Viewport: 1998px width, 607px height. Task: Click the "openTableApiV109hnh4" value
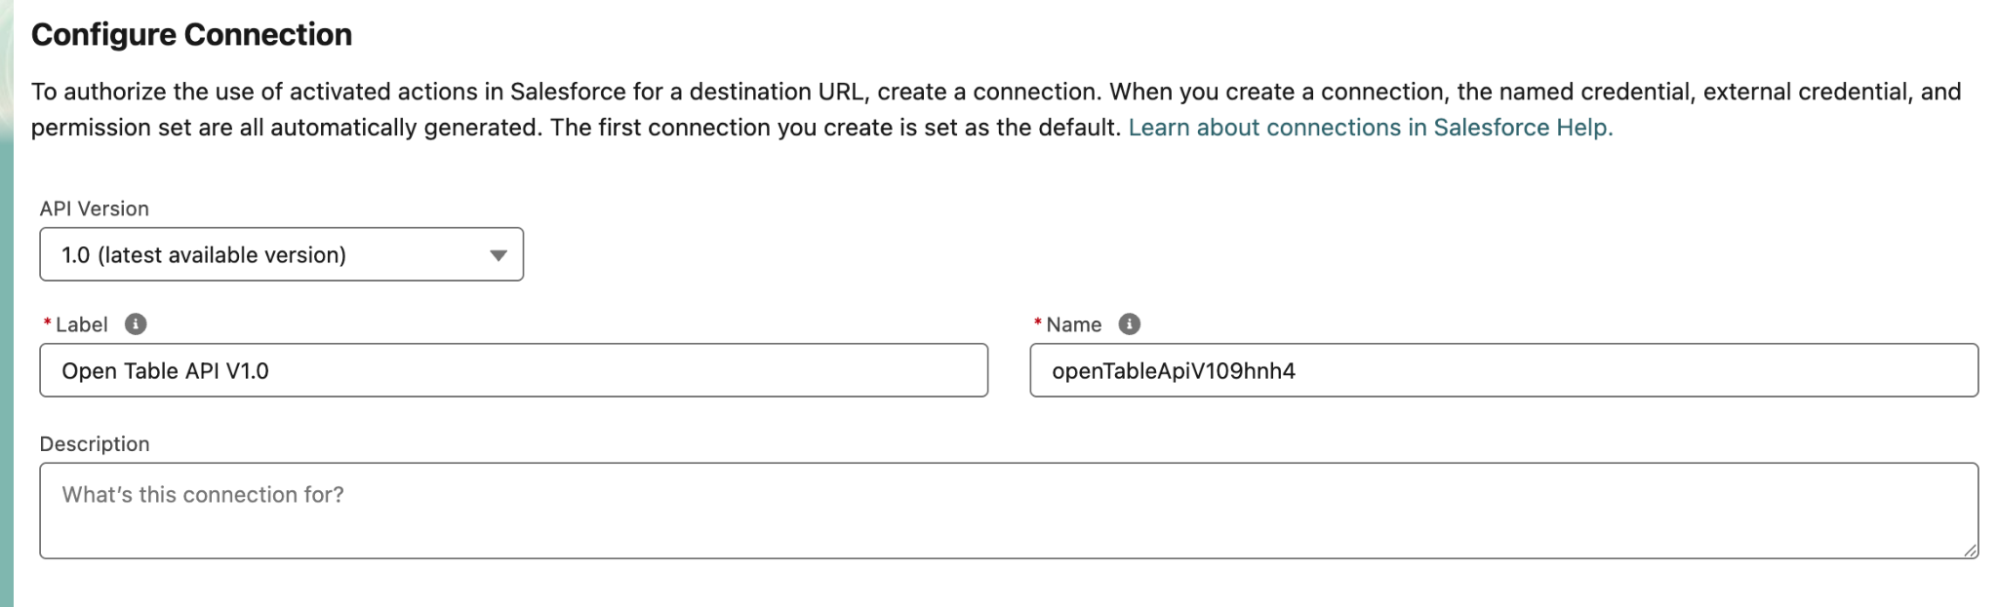(1174, 371)
